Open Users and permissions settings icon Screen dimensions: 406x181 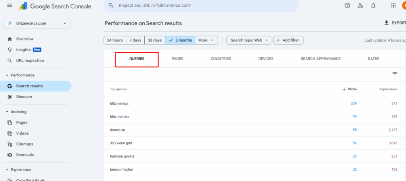point(360,6)
